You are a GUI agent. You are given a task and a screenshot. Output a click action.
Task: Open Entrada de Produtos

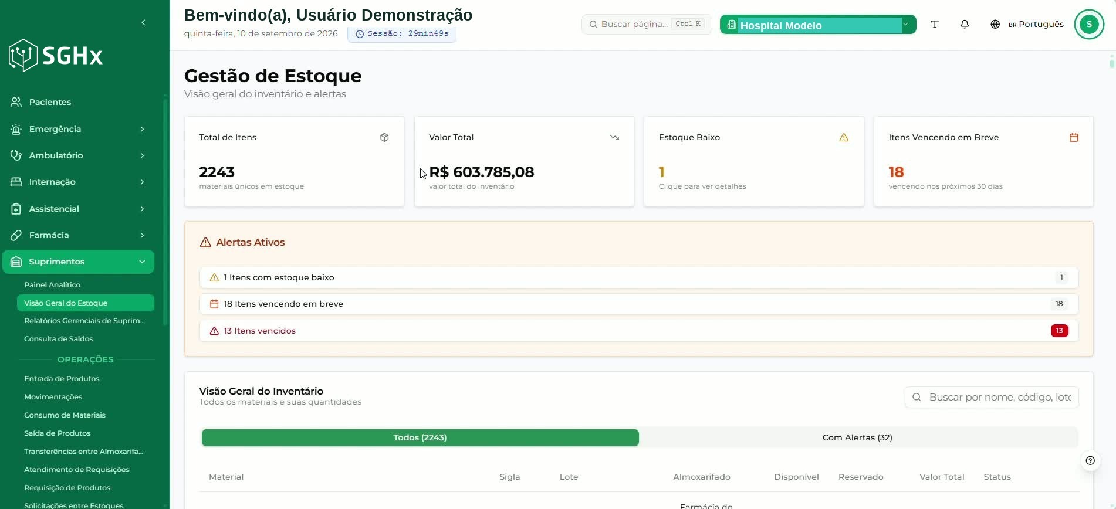click(x=62, y=379)
